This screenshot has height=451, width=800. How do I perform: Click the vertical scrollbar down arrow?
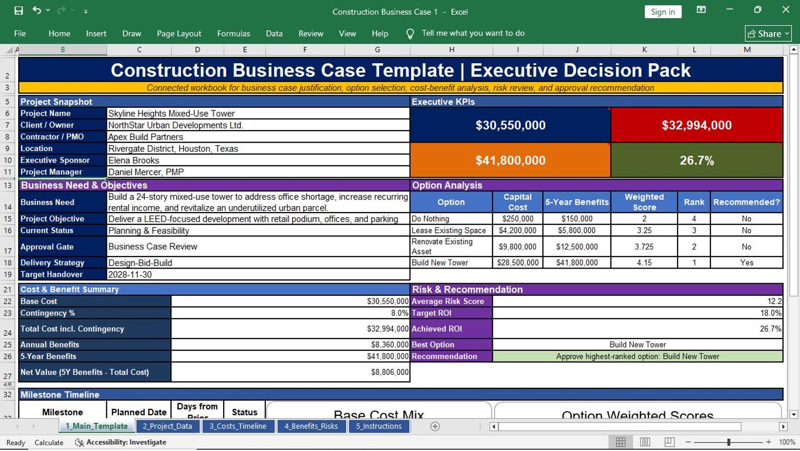[793, 414]
